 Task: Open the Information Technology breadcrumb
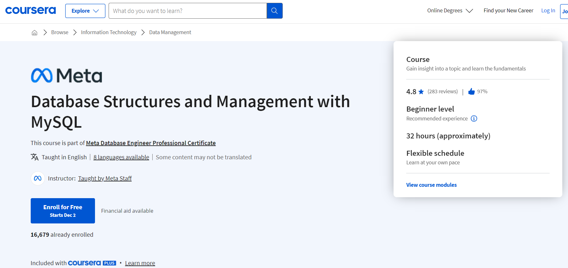coord(109,32)
